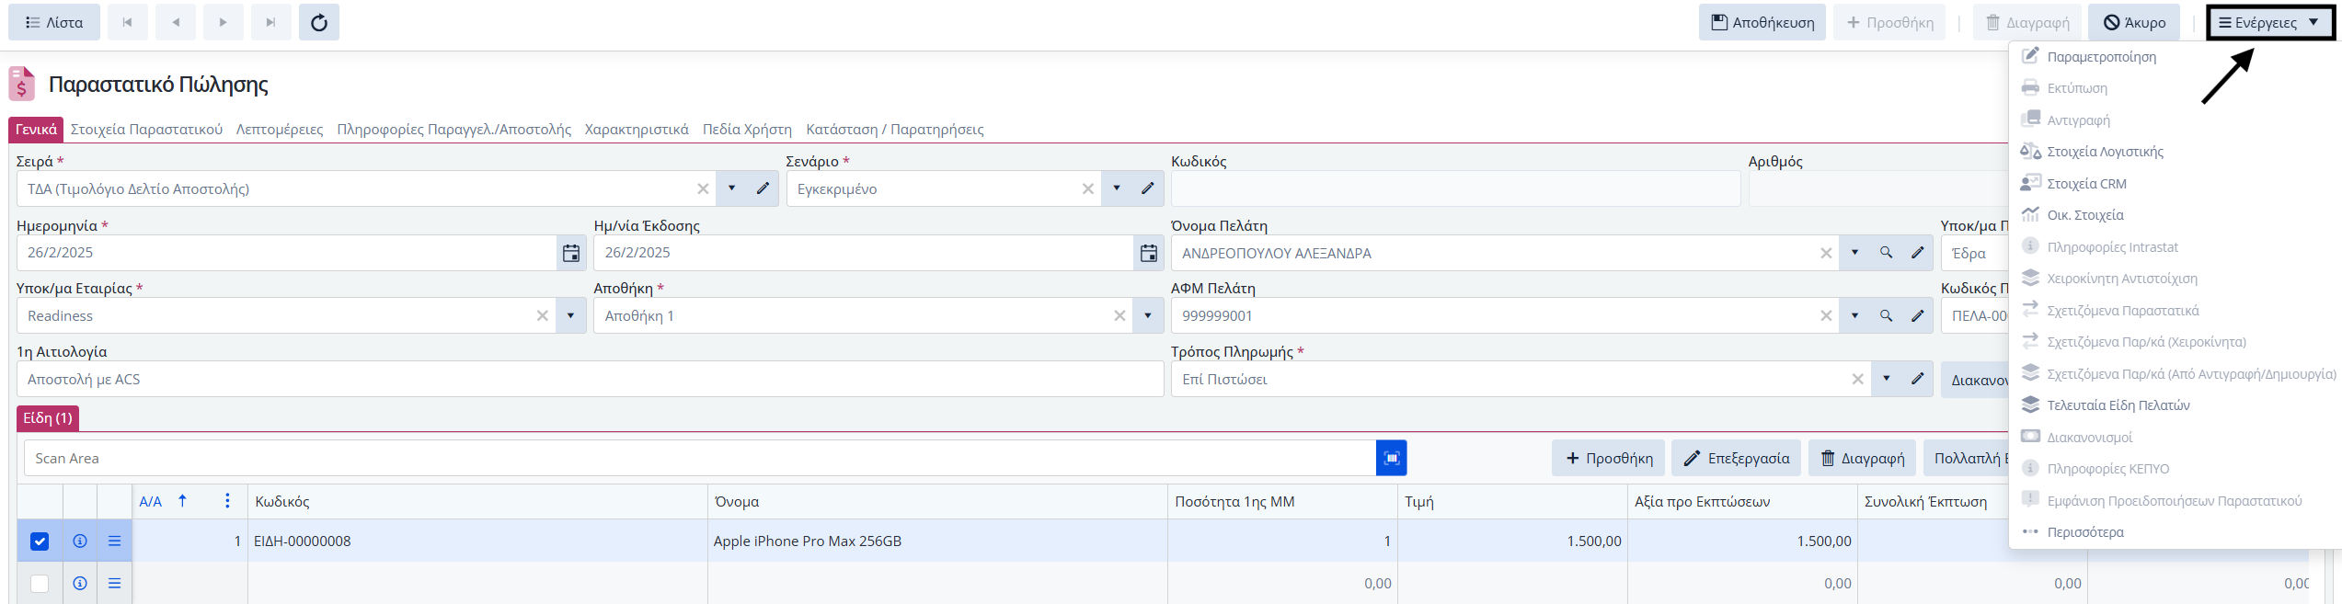Select Στοιχεία Λογιστικής from Ενέργειες menu
The image size is (2342, 604).
[x=2105, y=152]
